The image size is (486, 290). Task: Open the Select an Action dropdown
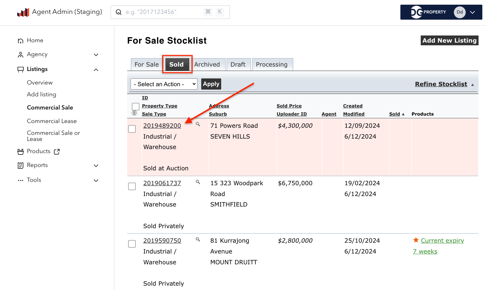pyautogui.click(x=164, y=84)
